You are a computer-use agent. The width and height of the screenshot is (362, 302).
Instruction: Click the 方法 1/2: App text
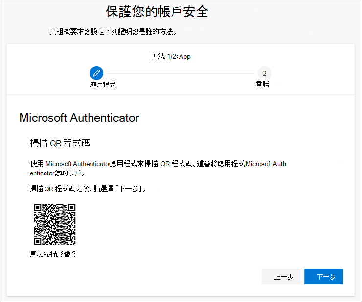pos(171,56)
